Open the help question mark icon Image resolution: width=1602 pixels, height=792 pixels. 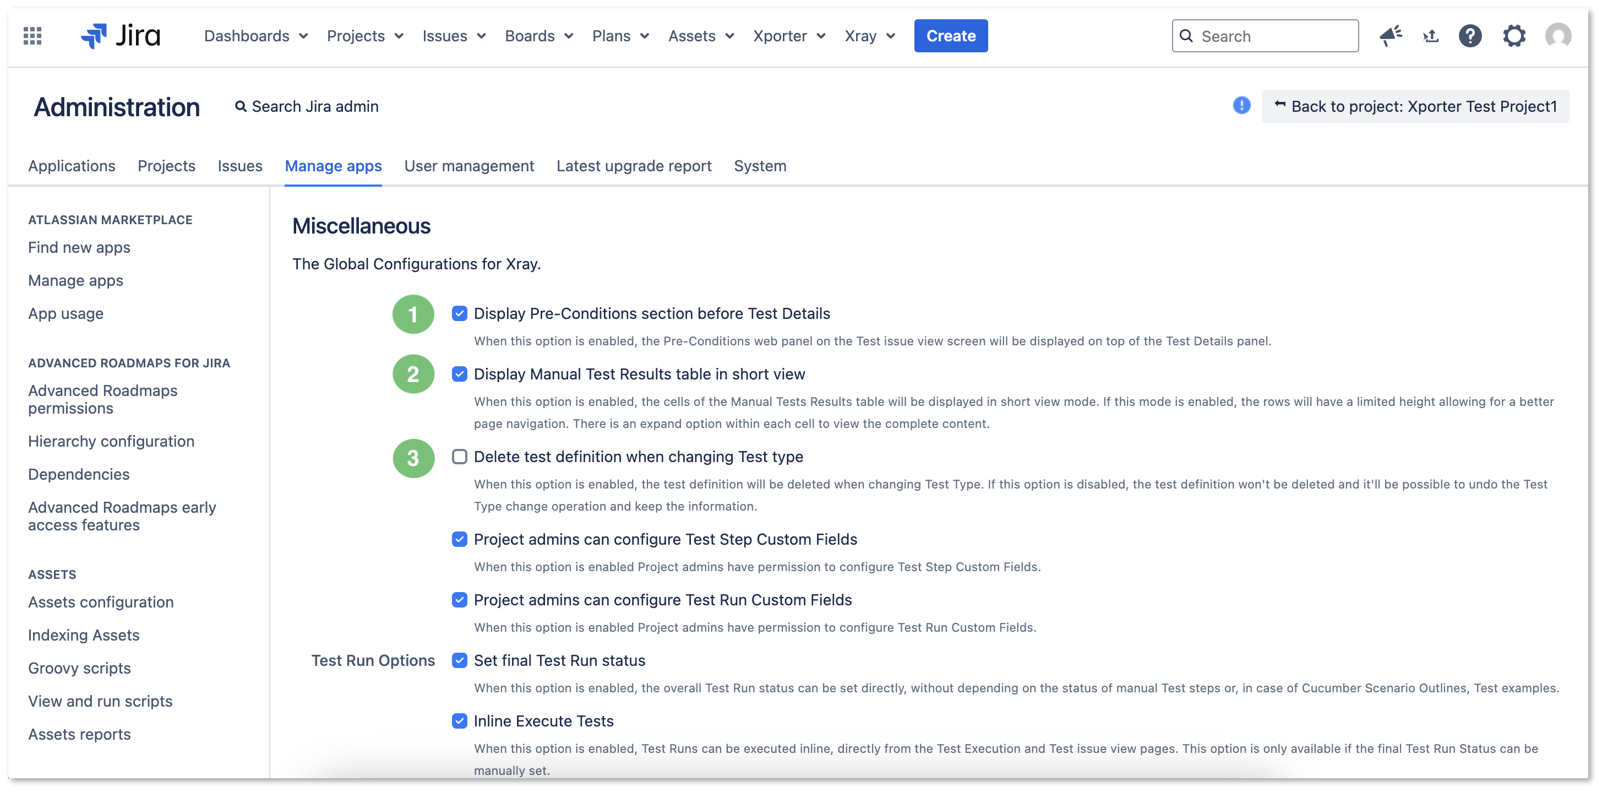coord(1470,35)
